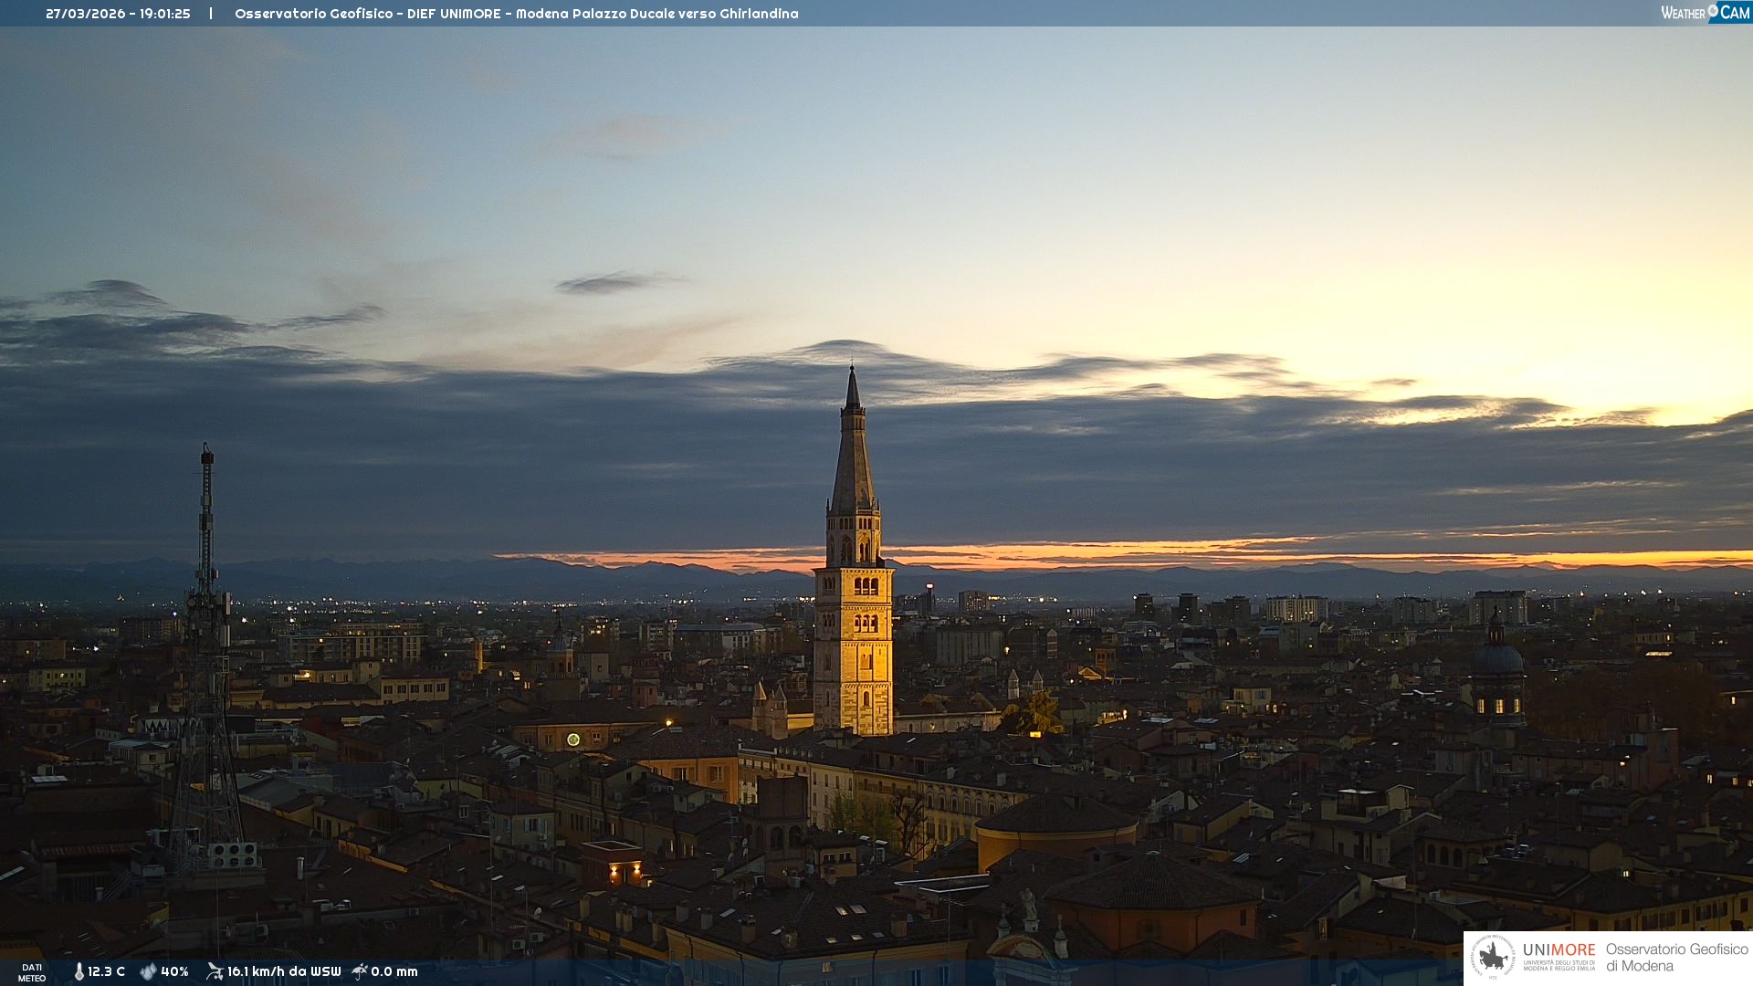
Task: Click the 16.1 km/h da WSW wind reading
Action: 283,971
